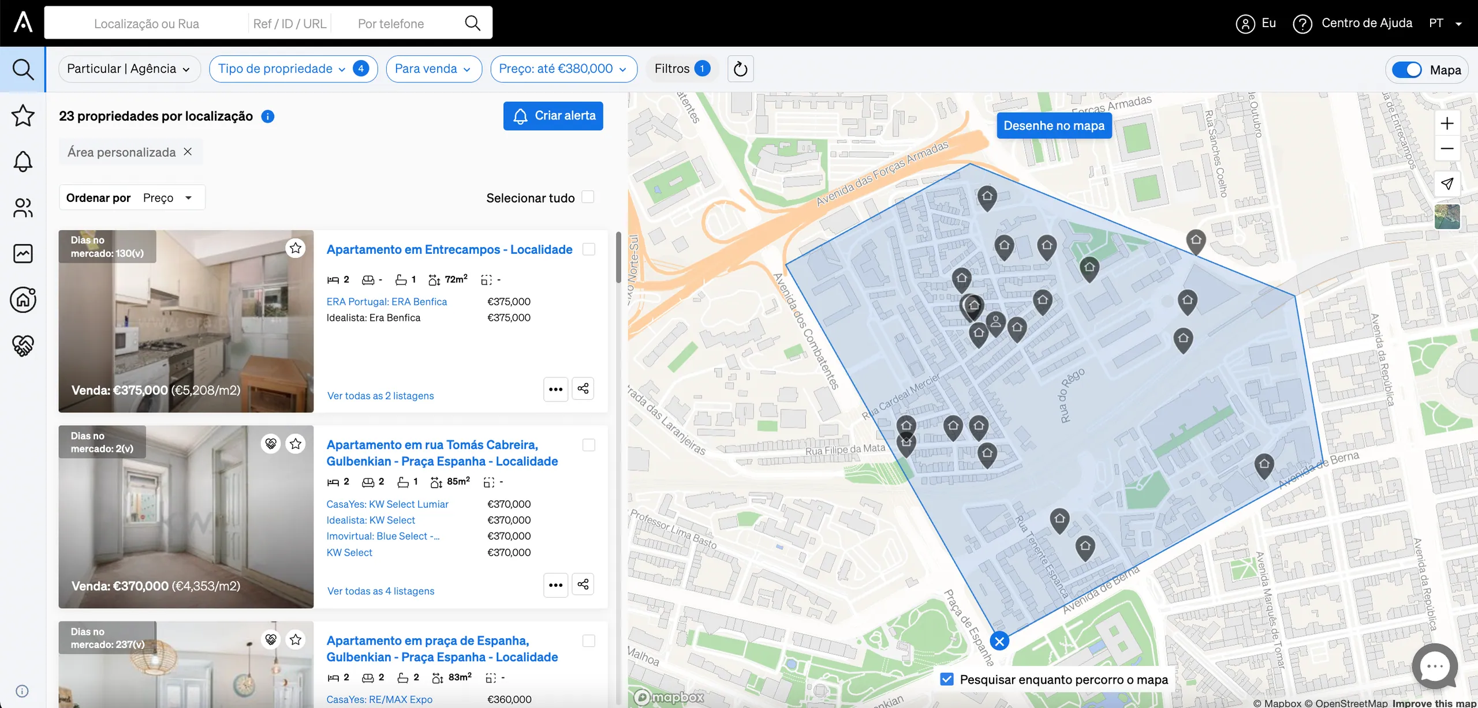Open Ver todas as 2 listagens link
Viewport: 1478px width, 708px height.
380,396
